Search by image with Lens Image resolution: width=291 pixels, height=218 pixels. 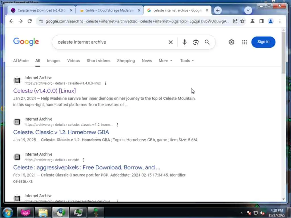[x=196, y=42]
